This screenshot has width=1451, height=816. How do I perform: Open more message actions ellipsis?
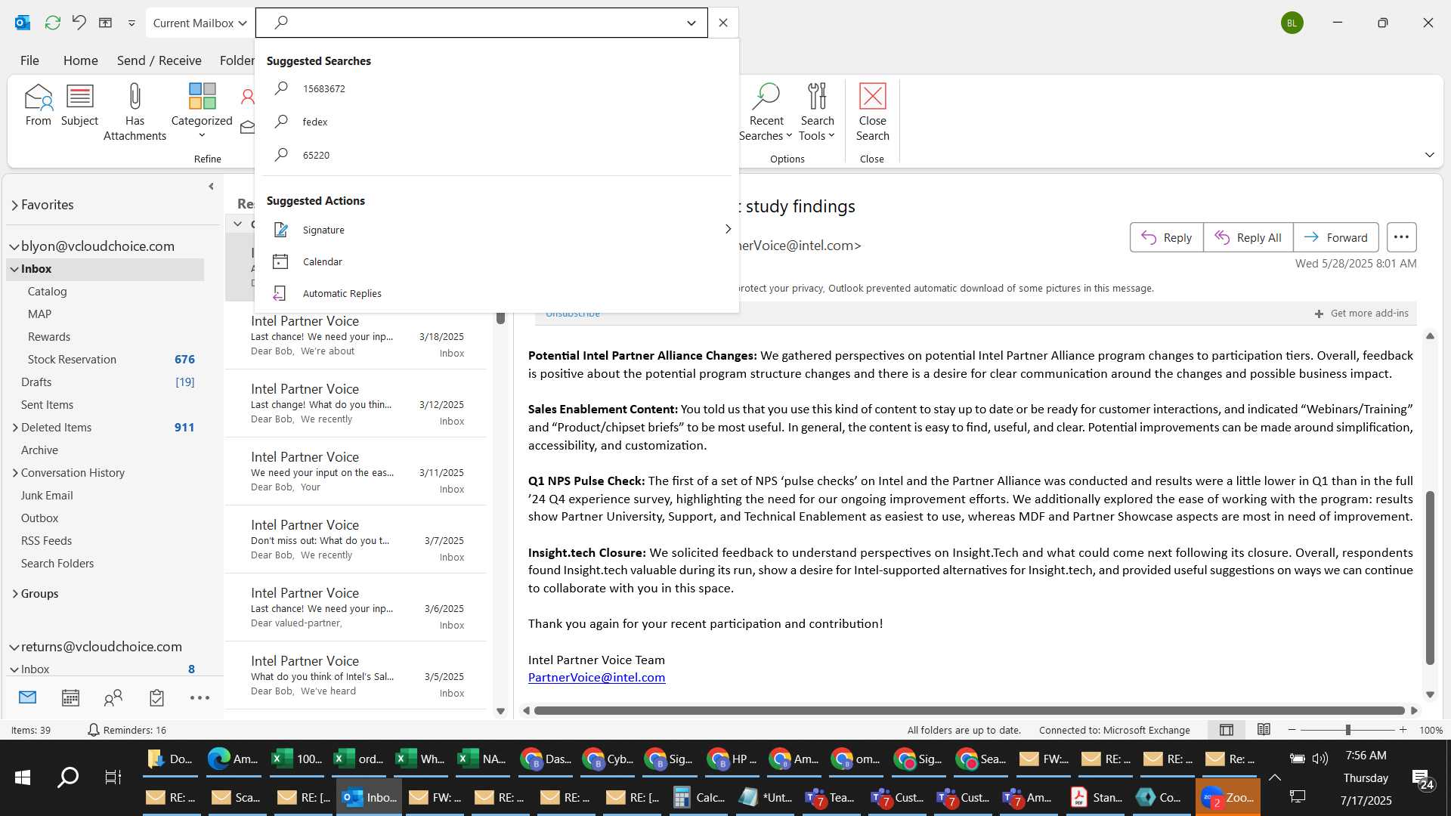pos(1401,237)
